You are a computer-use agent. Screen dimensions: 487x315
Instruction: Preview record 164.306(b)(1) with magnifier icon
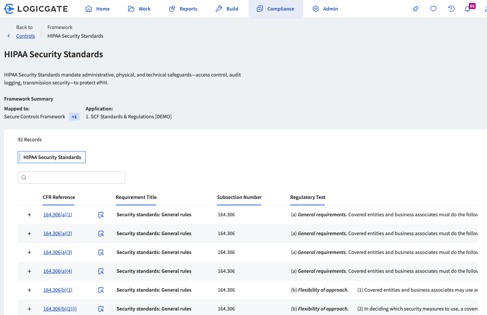(101, 290)
